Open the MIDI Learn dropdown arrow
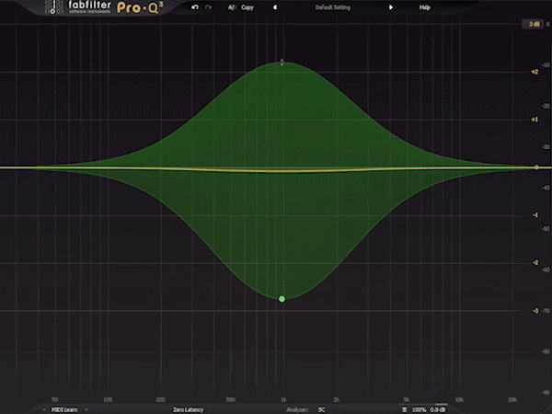Viewport: 552px width, 414px height. [86, 409]
